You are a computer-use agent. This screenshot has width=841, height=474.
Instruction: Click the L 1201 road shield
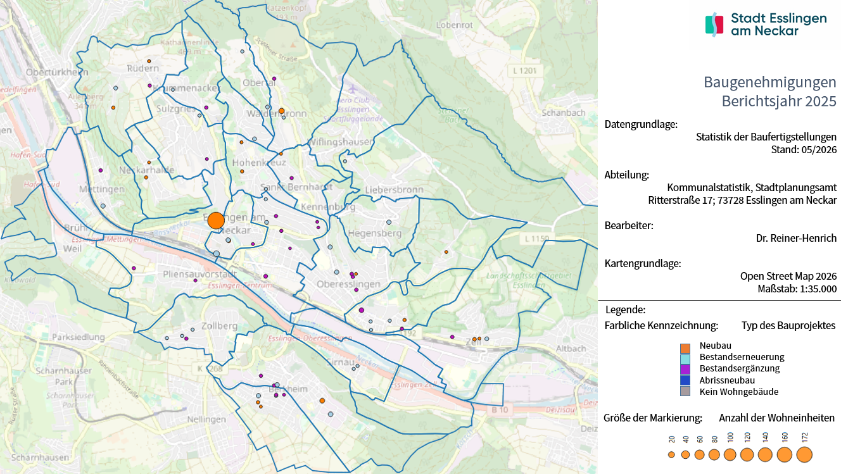[x=526, y=71]
